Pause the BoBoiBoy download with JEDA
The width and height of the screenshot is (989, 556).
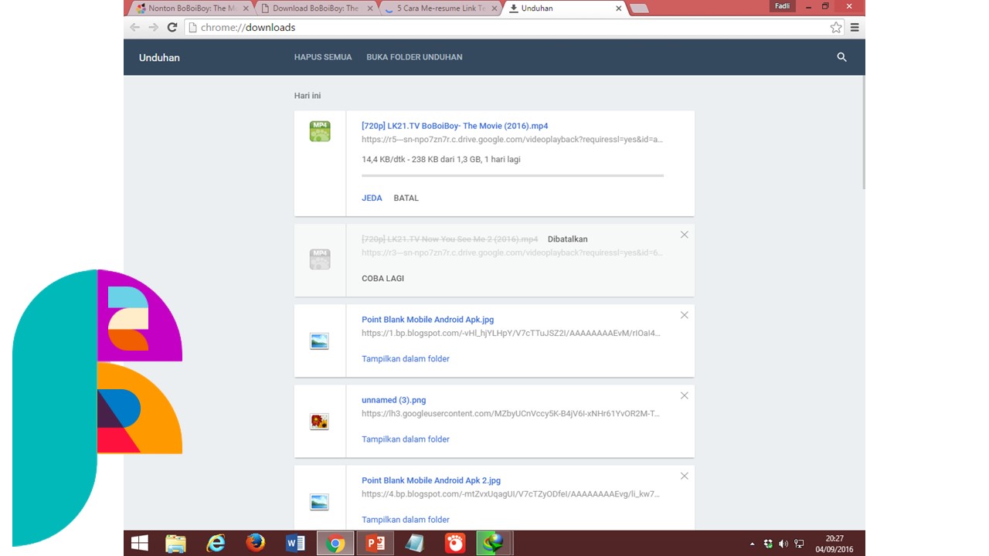[372, 198]
